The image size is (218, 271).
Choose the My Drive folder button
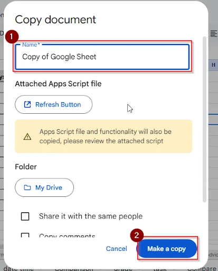coord(44,187)
